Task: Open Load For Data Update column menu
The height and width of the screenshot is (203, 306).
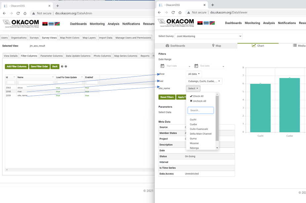Action: (x=82, y=77)
